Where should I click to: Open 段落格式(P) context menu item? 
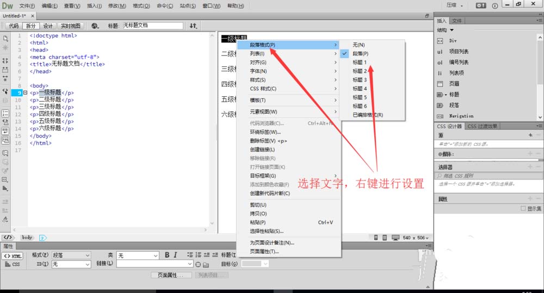pyautogui.click(x=287, y=45)
